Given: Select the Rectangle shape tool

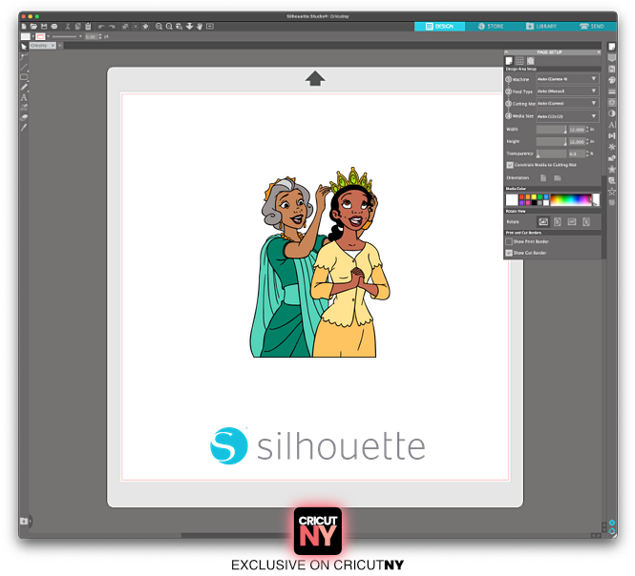Looking at the screenshot, I should click(x=24, y=77).
